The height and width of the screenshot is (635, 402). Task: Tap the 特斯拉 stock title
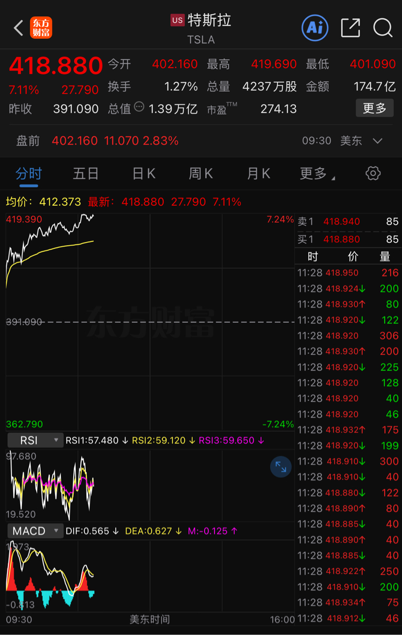click(209, 20)
